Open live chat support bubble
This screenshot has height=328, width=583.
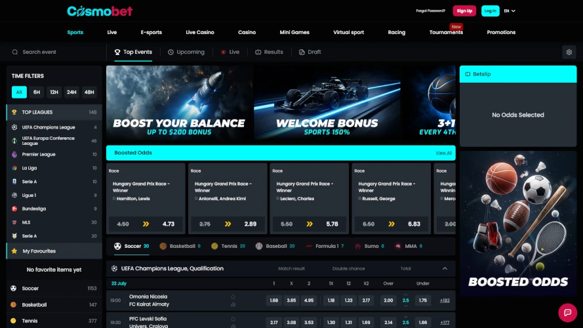[567, 312]
